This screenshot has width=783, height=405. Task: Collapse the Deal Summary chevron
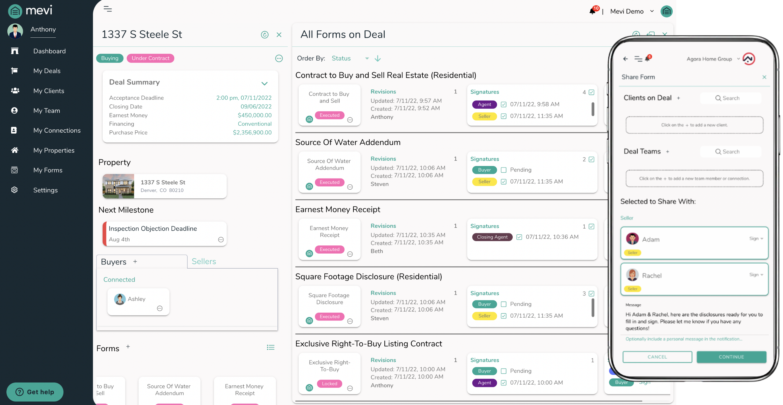coord(264,83)
